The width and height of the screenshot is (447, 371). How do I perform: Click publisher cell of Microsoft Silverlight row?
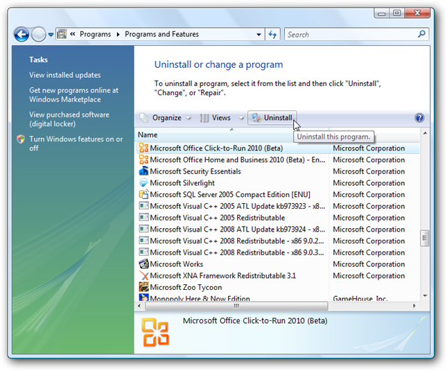(x=369, y=183)
